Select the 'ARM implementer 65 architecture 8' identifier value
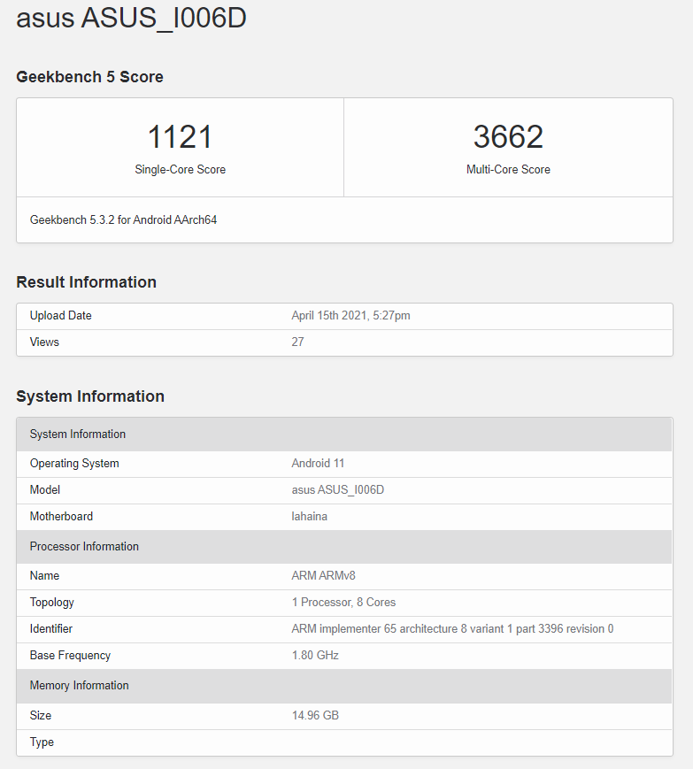693x769 pixels. click(x=452, y=628)
